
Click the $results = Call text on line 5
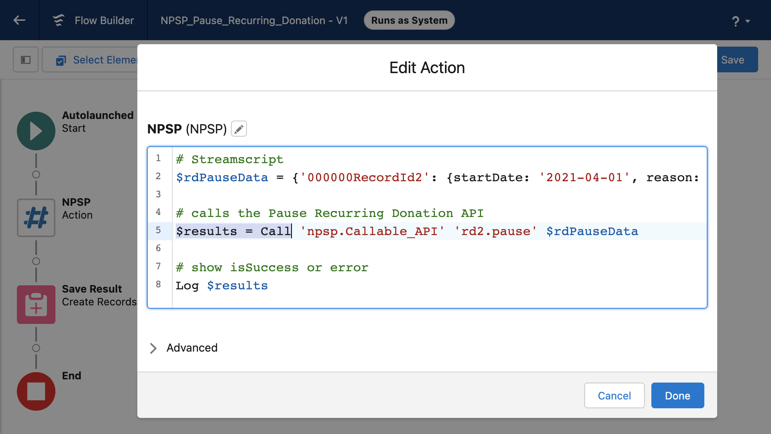[233, 231]
